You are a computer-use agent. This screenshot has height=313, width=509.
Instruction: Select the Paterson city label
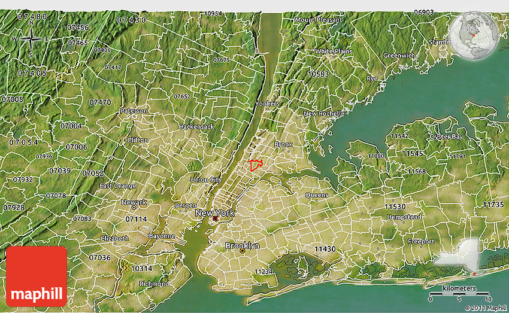click(133, 111)
